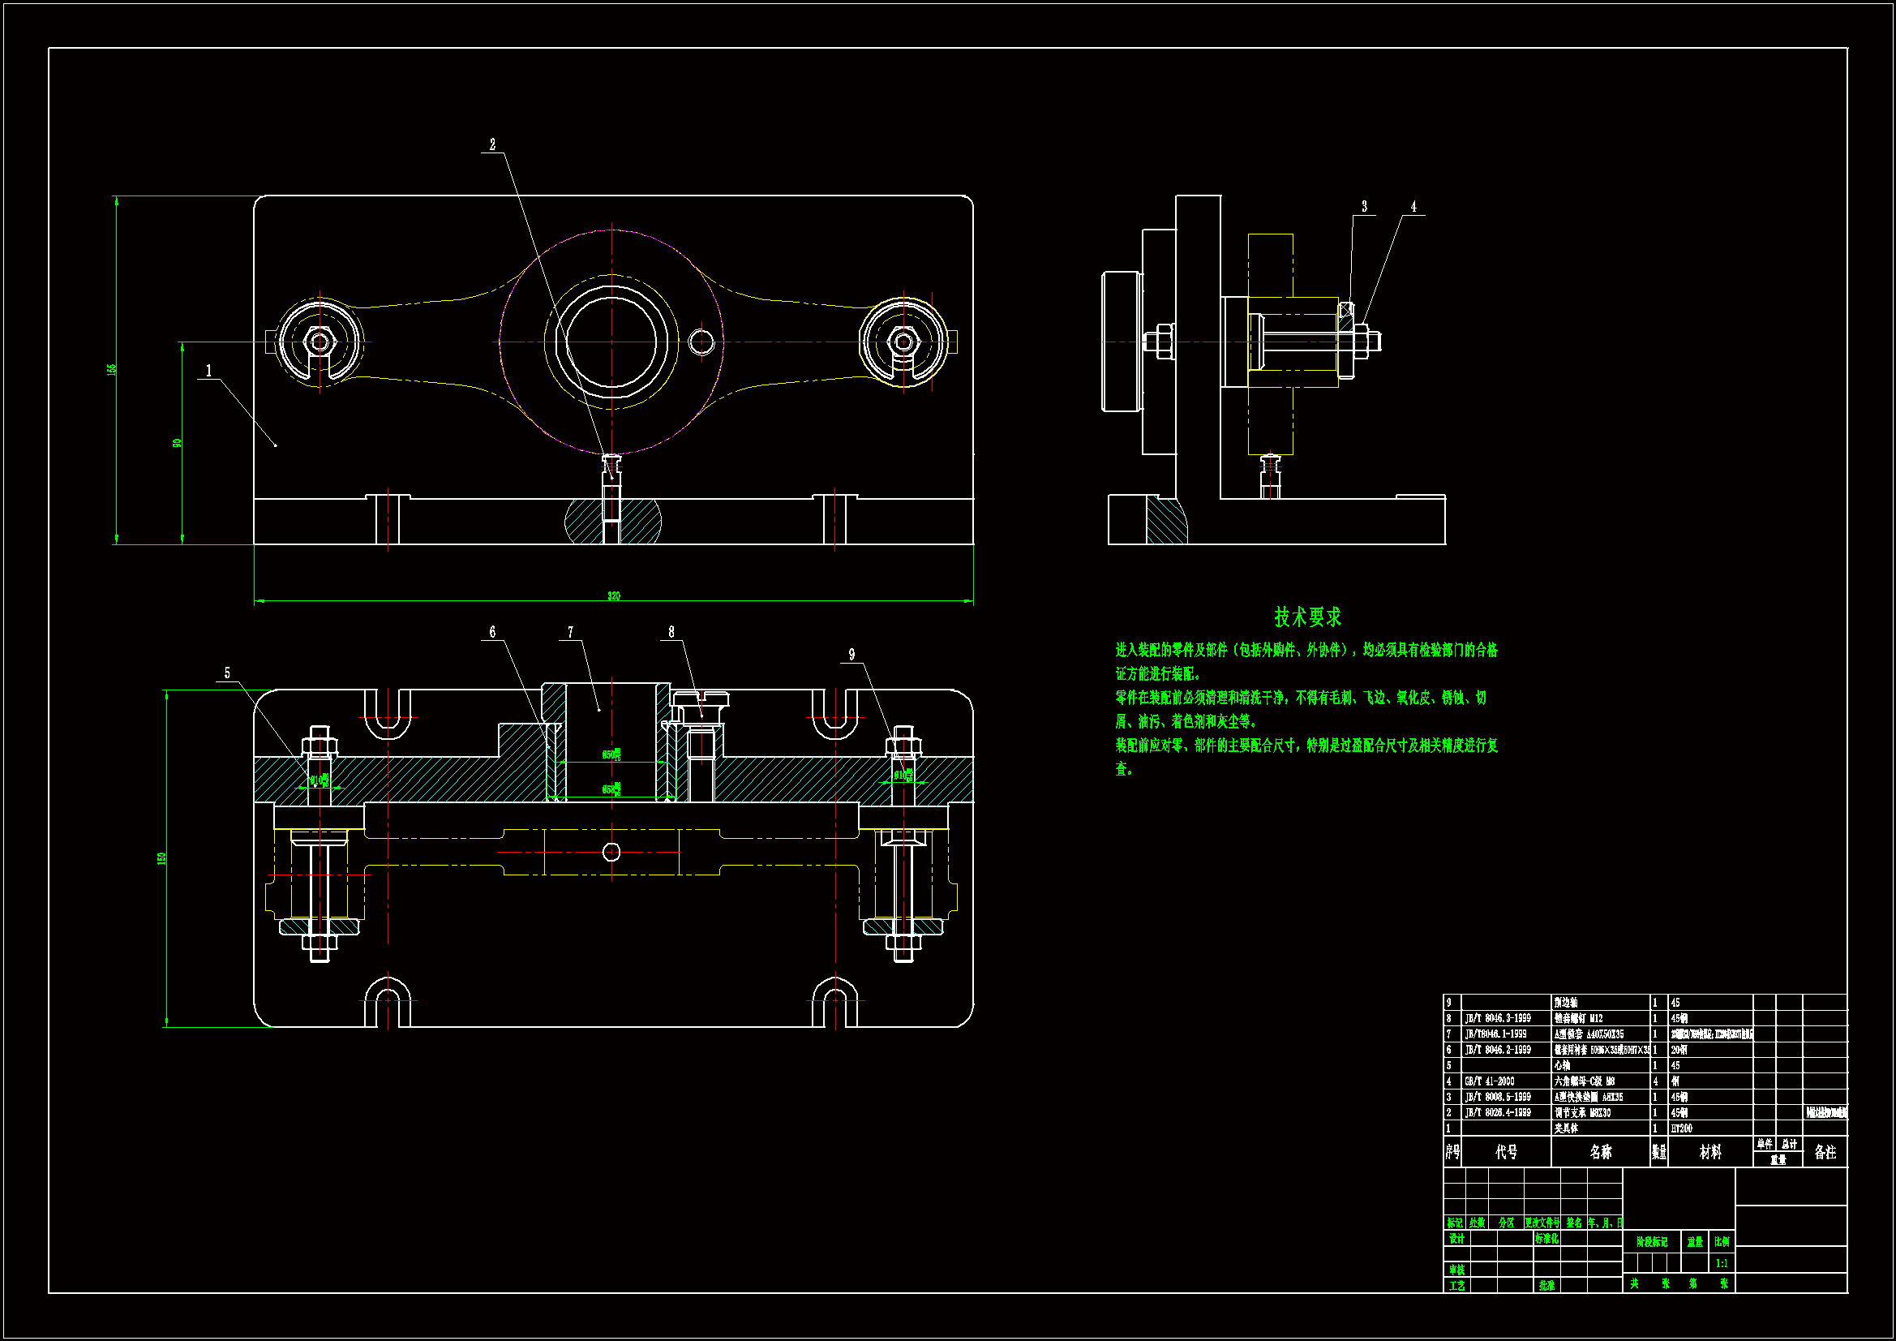
Task: Select balloon number 5 on plan view
Action: (227, 673)
